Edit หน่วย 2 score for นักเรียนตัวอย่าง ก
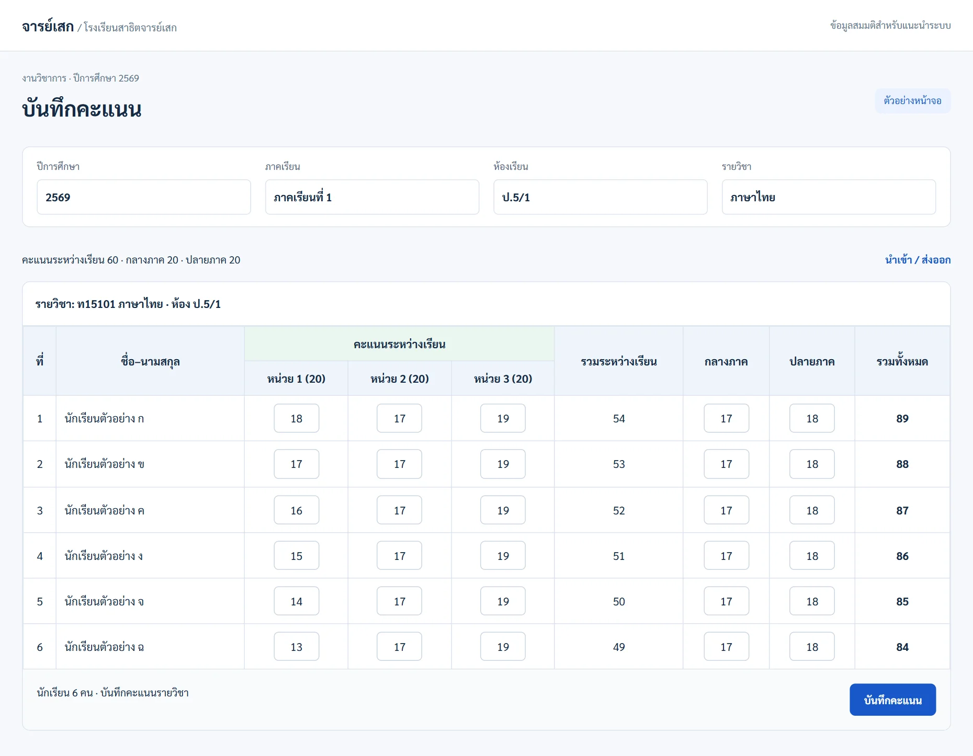Image resolution: width=973 pixels, height=756 pixels. [x=400, y=418]
